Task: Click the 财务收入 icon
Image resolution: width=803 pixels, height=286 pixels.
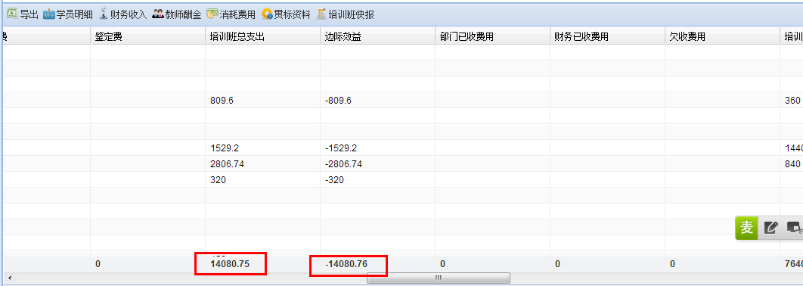Action: click(104, 14)
